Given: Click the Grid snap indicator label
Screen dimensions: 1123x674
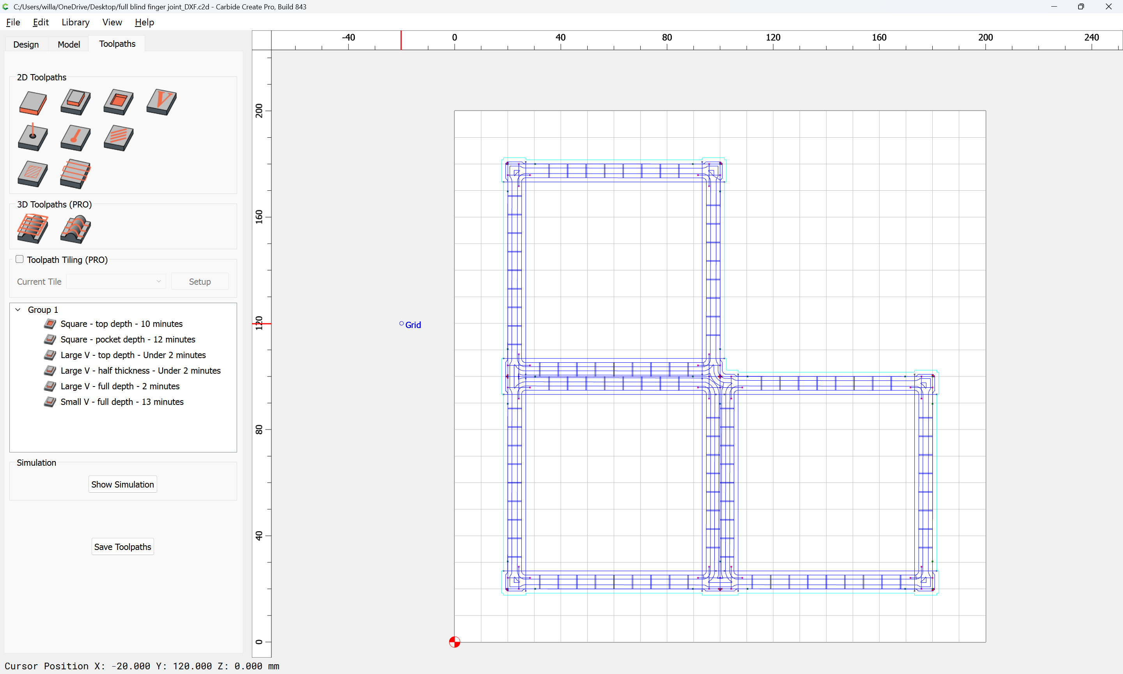Looking at the screenshot, I should point(413,325).
